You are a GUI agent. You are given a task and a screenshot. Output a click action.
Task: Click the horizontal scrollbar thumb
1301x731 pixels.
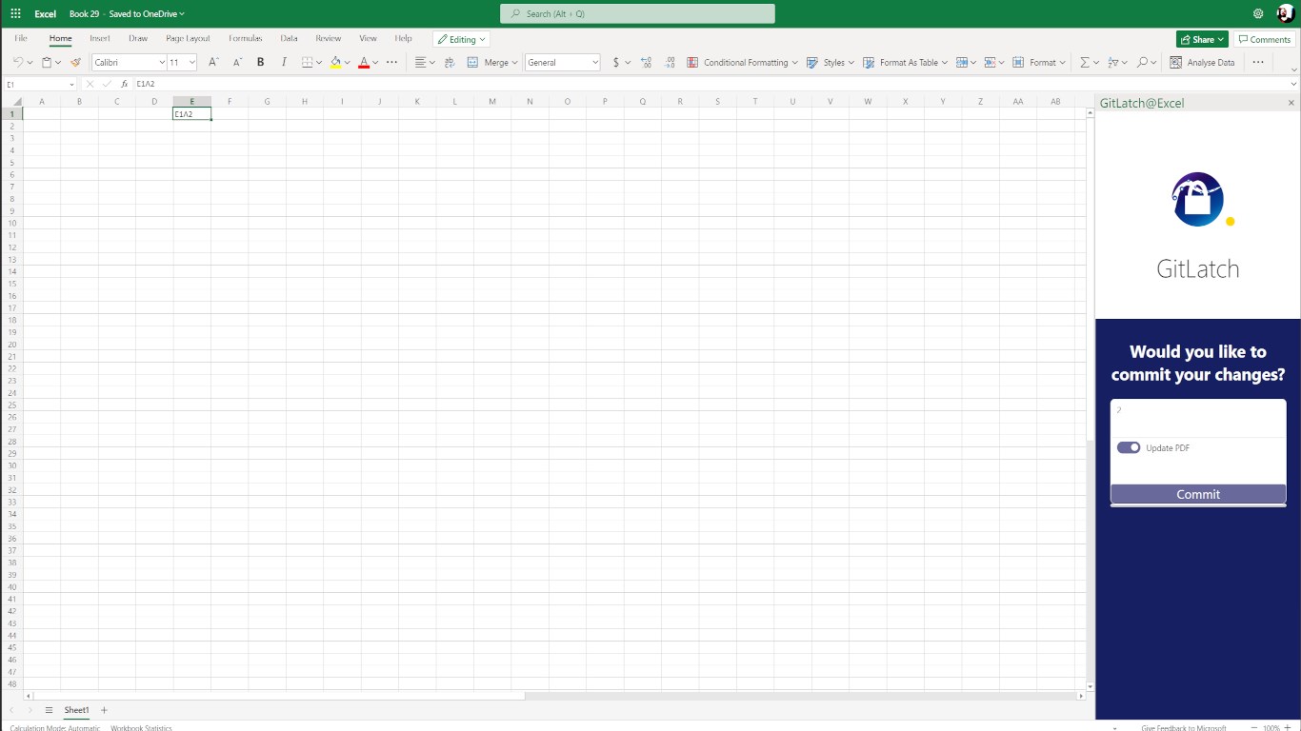280,696
